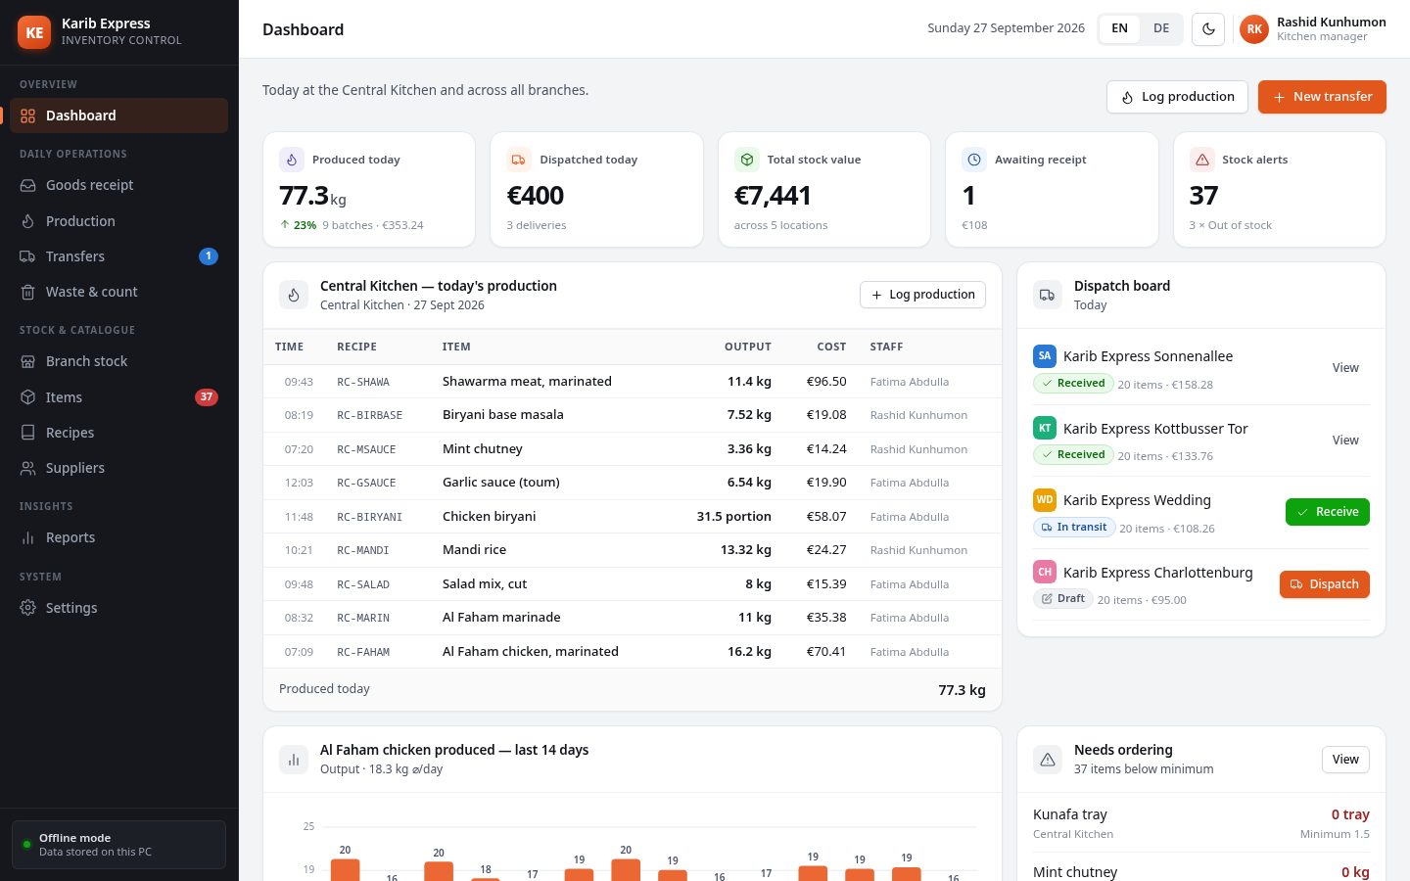
Task: Open Suppliers page
Action: [118, 468]
